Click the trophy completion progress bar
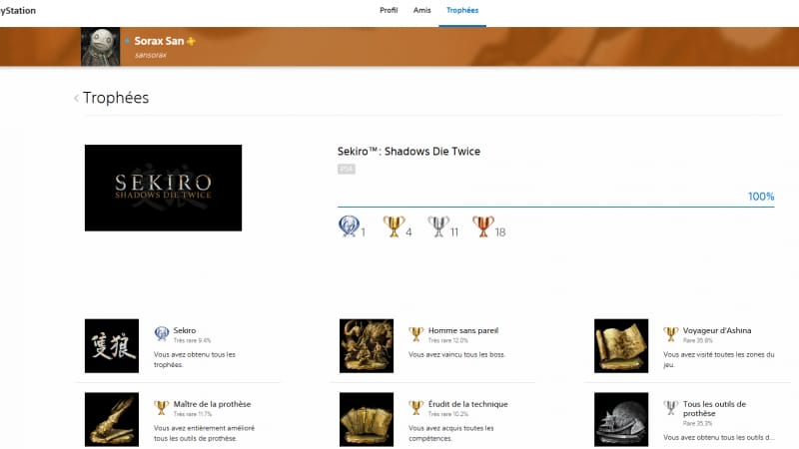The width and height of the screenshot is (799, 449). [x=556, y=207]
